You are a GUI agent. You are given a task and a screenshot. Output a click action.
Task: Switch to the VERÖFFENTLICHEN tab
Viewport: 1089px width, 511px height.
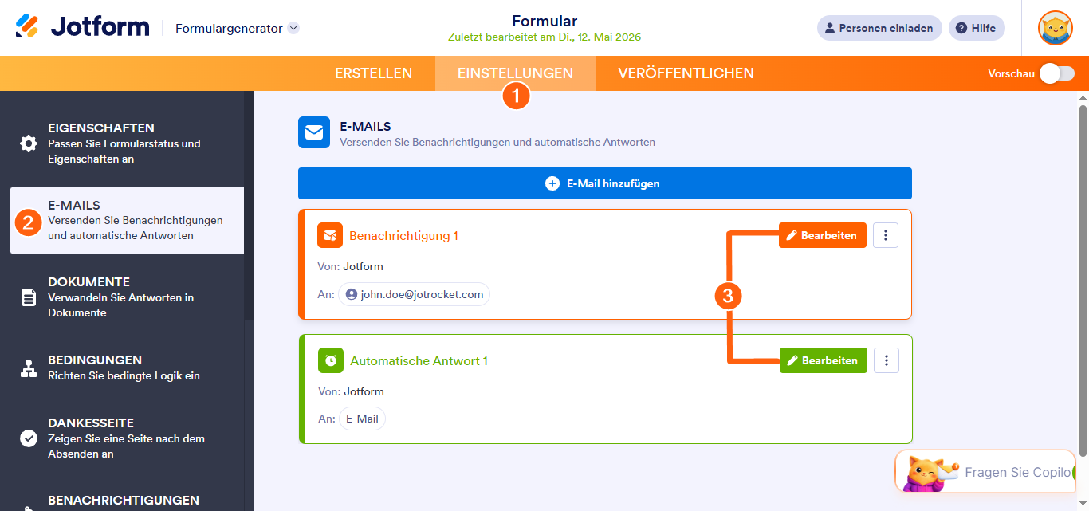(686, 73)
